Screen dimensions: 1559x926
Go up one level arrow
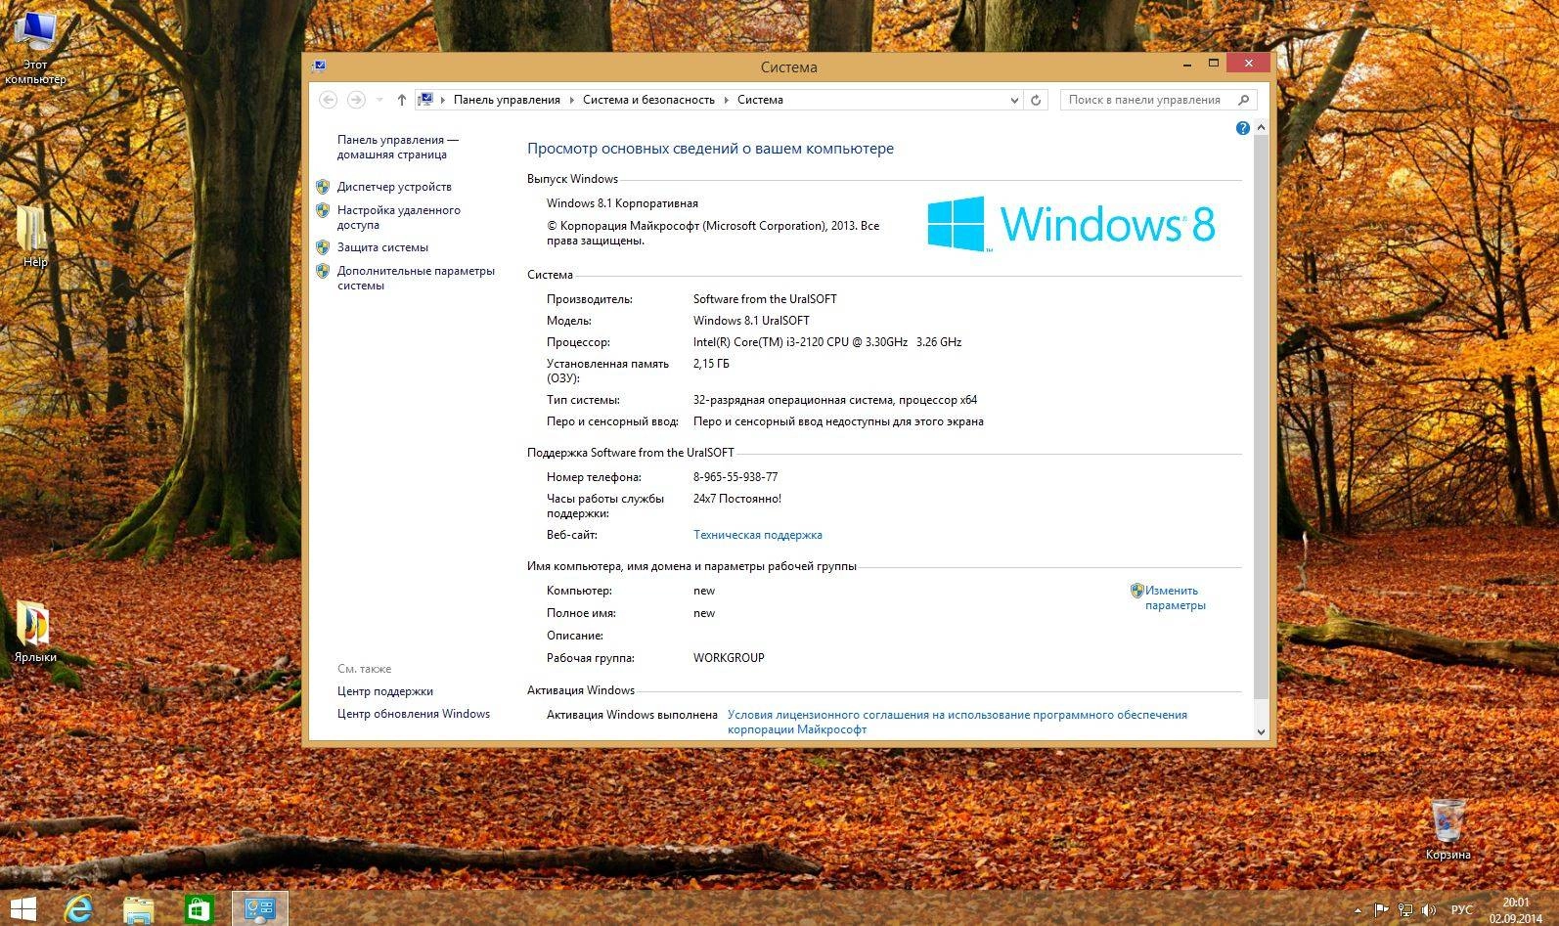pyautogui.click(x=401, y=100)
